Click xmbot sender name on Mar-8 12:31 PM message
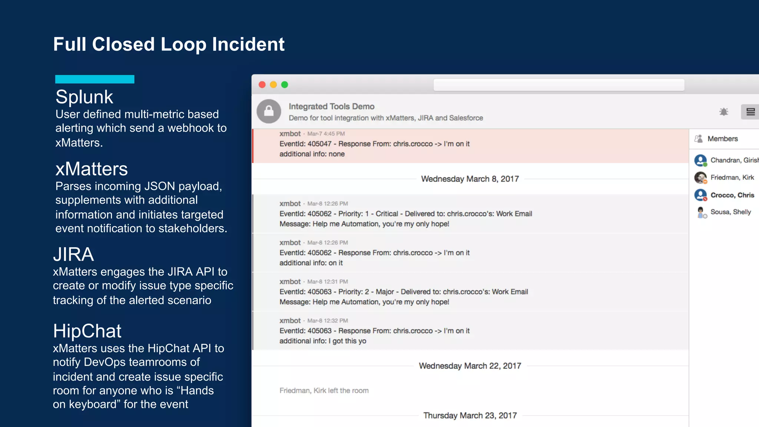Screen dimensions: 759x427 click(x=290, y=282)
